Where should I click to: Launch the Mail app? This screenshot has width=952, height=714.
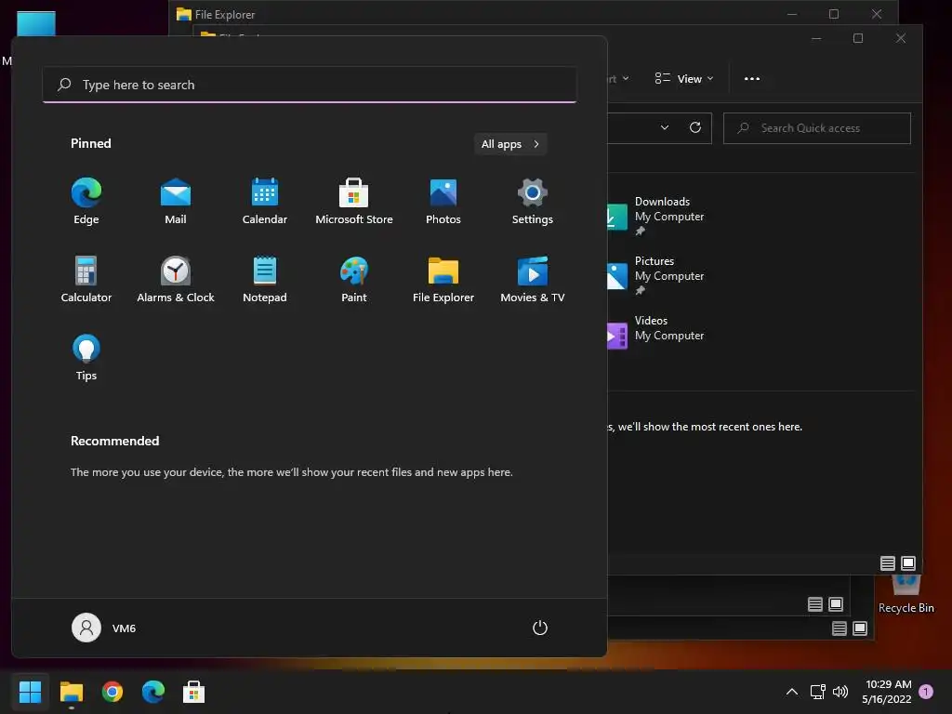176,201
